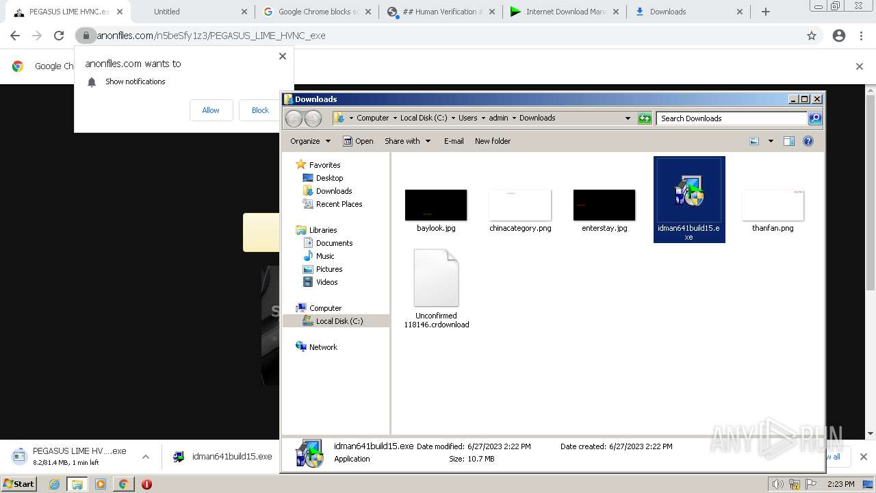Screen dimensions: 876x493
Task: Select the Unconfirmed 118146.crdownload file
Action: 437,289
